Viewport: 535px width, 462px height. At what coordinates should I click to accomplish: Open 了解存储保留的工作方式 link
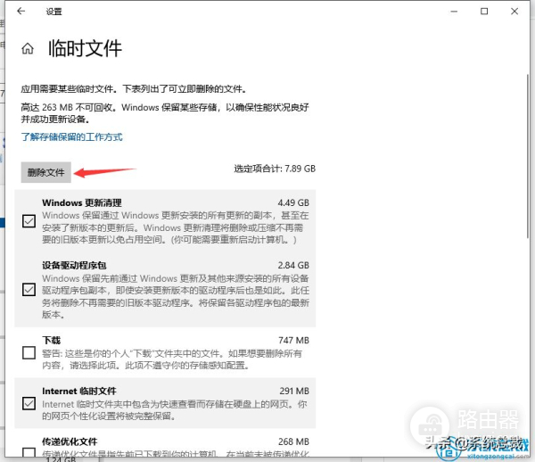pos(71,137)
